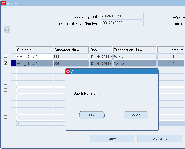Click the folder icon above the invoice table

coord(7,30)
